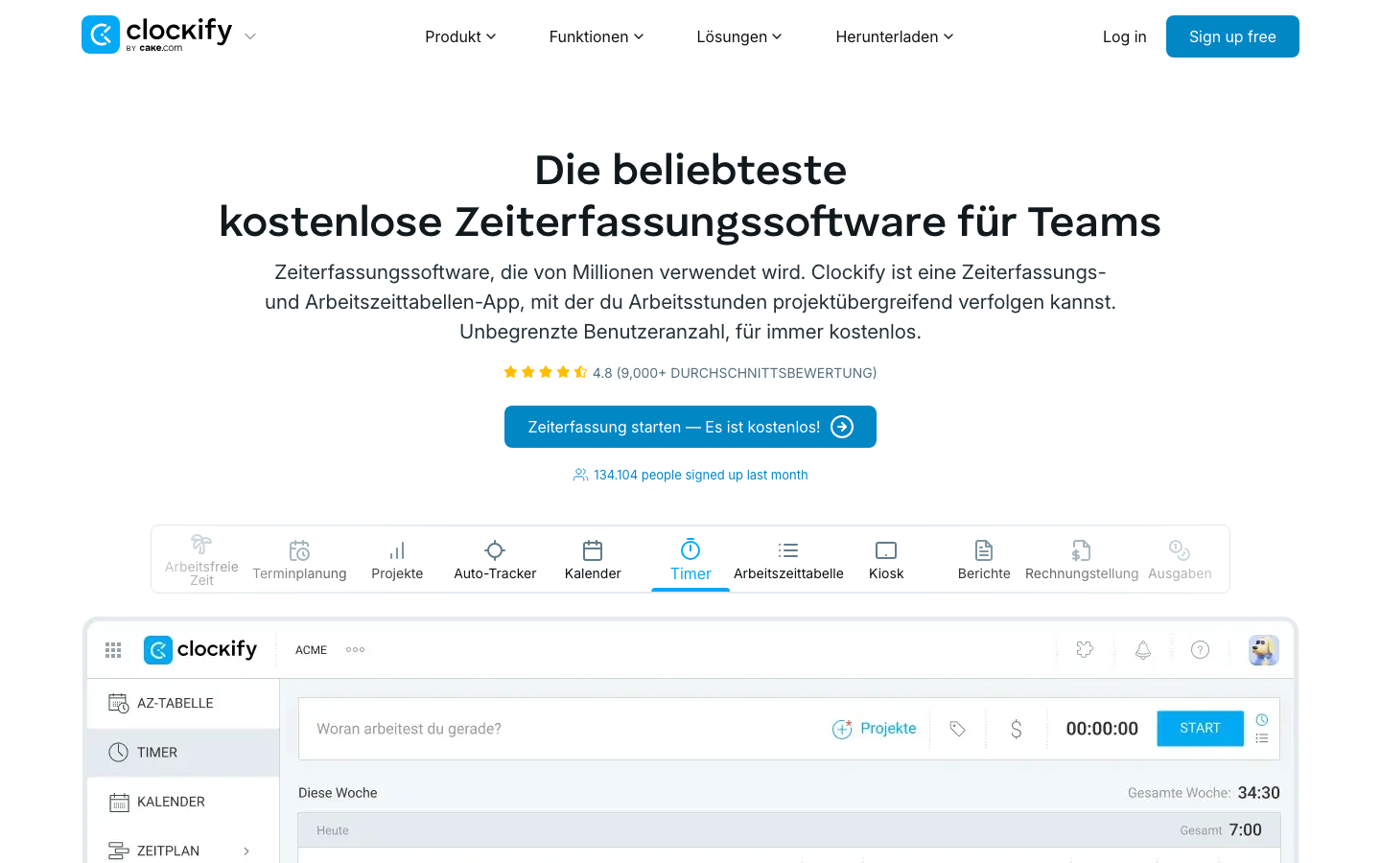The height and width of the screenshot is (863, 1381).
Task: Open AZ-TABELLE in the sidebar
Action: [183, 703]
